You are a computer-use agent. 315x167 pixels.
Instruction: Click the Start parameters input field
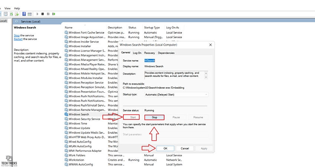[x=176, y=134]
